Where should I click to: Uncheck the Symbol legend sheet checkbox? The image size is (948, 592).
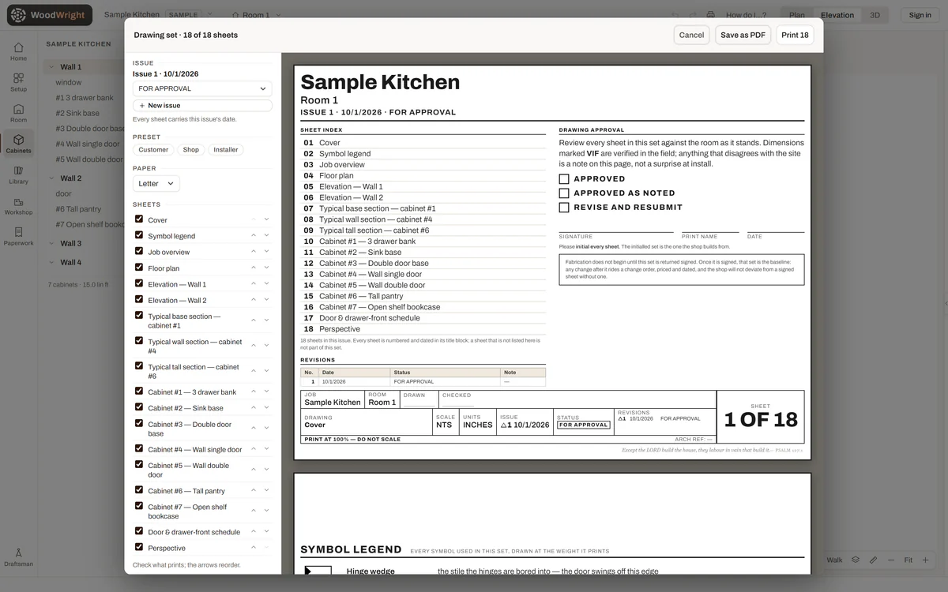139,235
